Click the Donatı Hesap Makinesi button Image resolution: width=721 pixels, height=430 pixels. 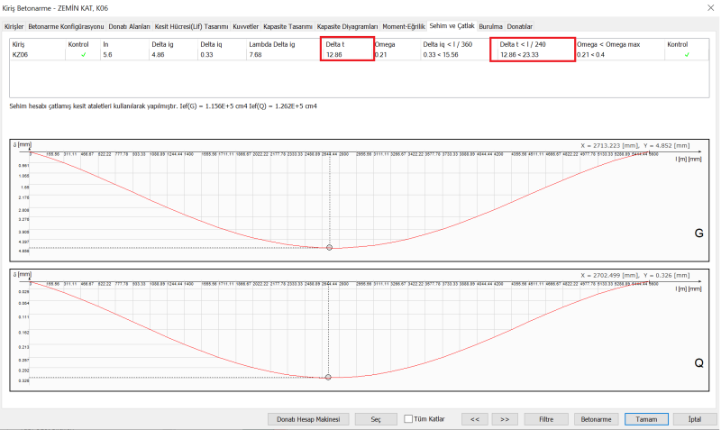point(307,419)
